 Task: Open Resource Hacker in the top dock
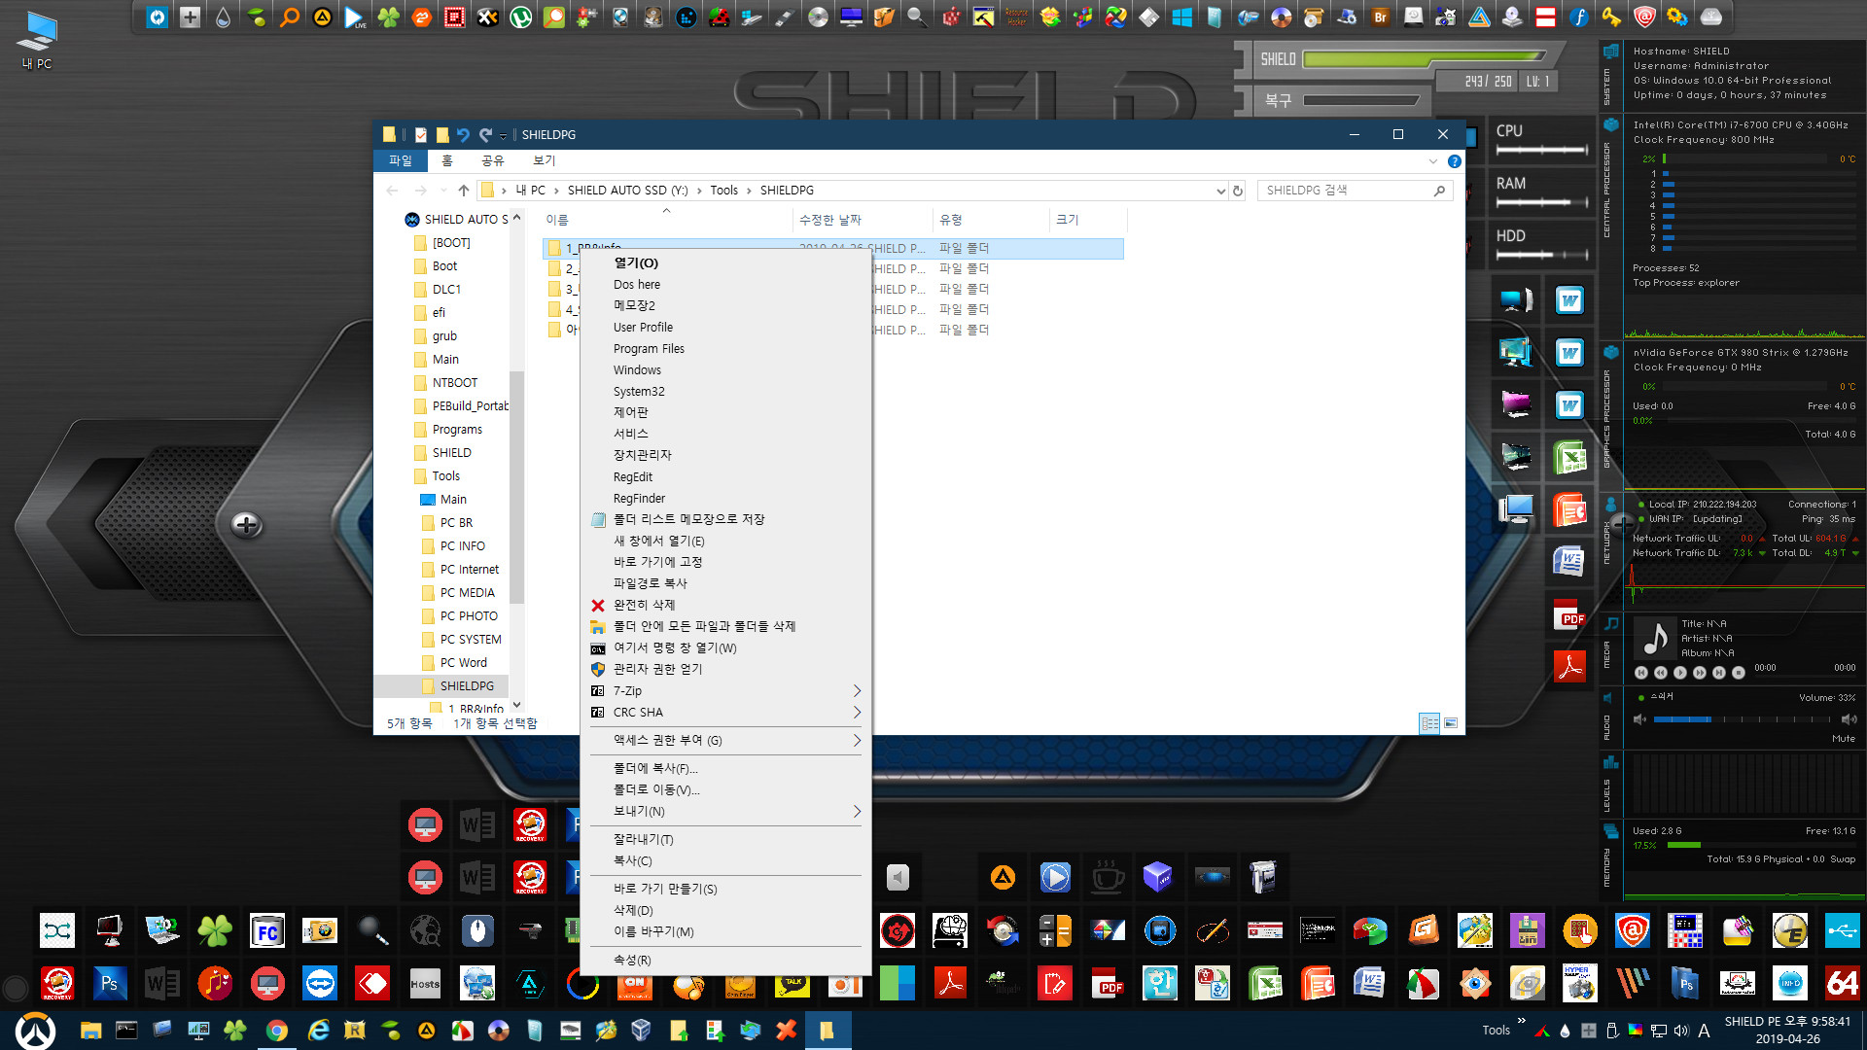1016,17
